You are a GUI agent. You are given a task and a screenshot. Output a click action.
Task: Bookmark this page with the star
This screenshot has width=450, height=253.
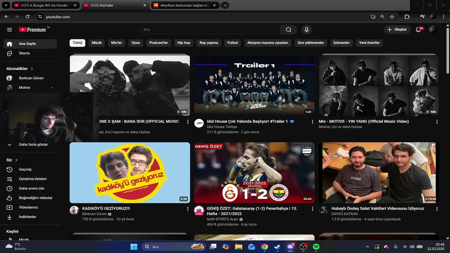(392, 17)
